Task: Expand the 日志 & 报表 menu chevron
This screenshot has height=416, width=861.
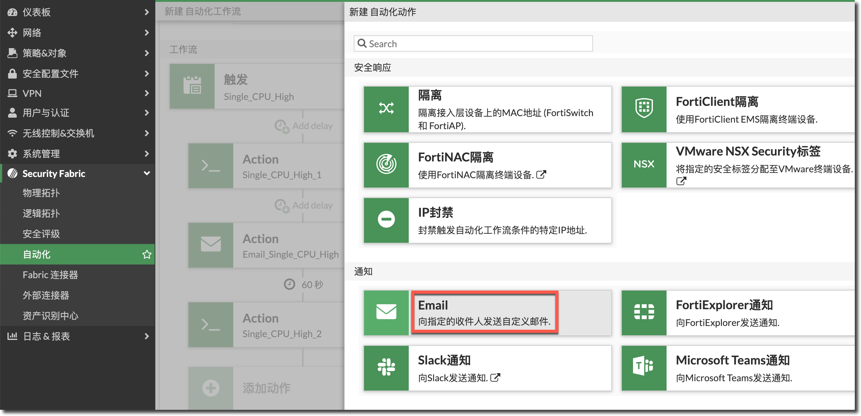Action: click(147, 336)
